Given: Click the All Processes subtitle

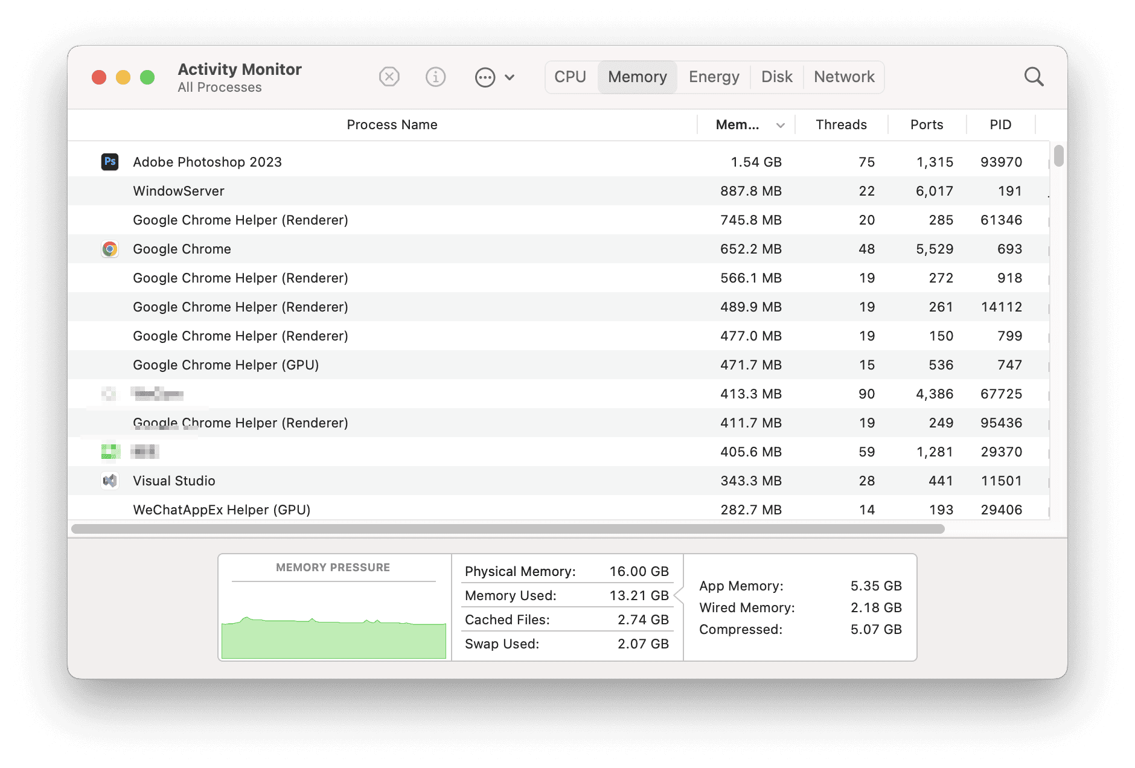Looking at the screenshot, I should [220, 88].
